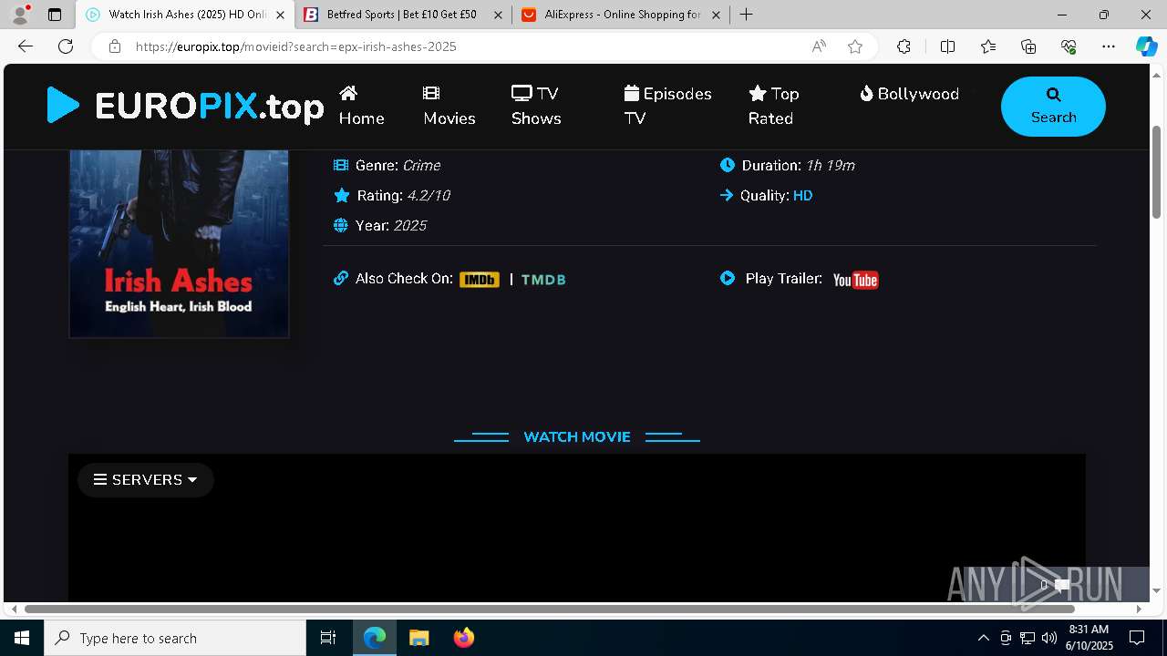
Task: Activate Read Aloud icon in address bar
Action: click(x=819, y=46)
